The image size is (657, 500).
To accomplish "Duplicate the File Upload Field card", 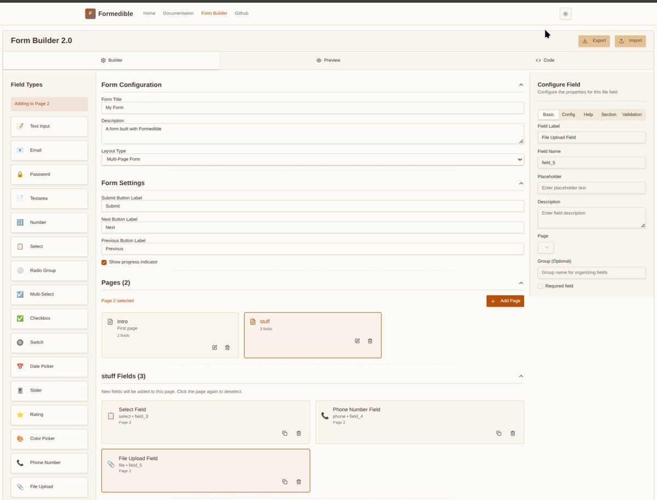I will pyautogui.click(x=285, y=482).
